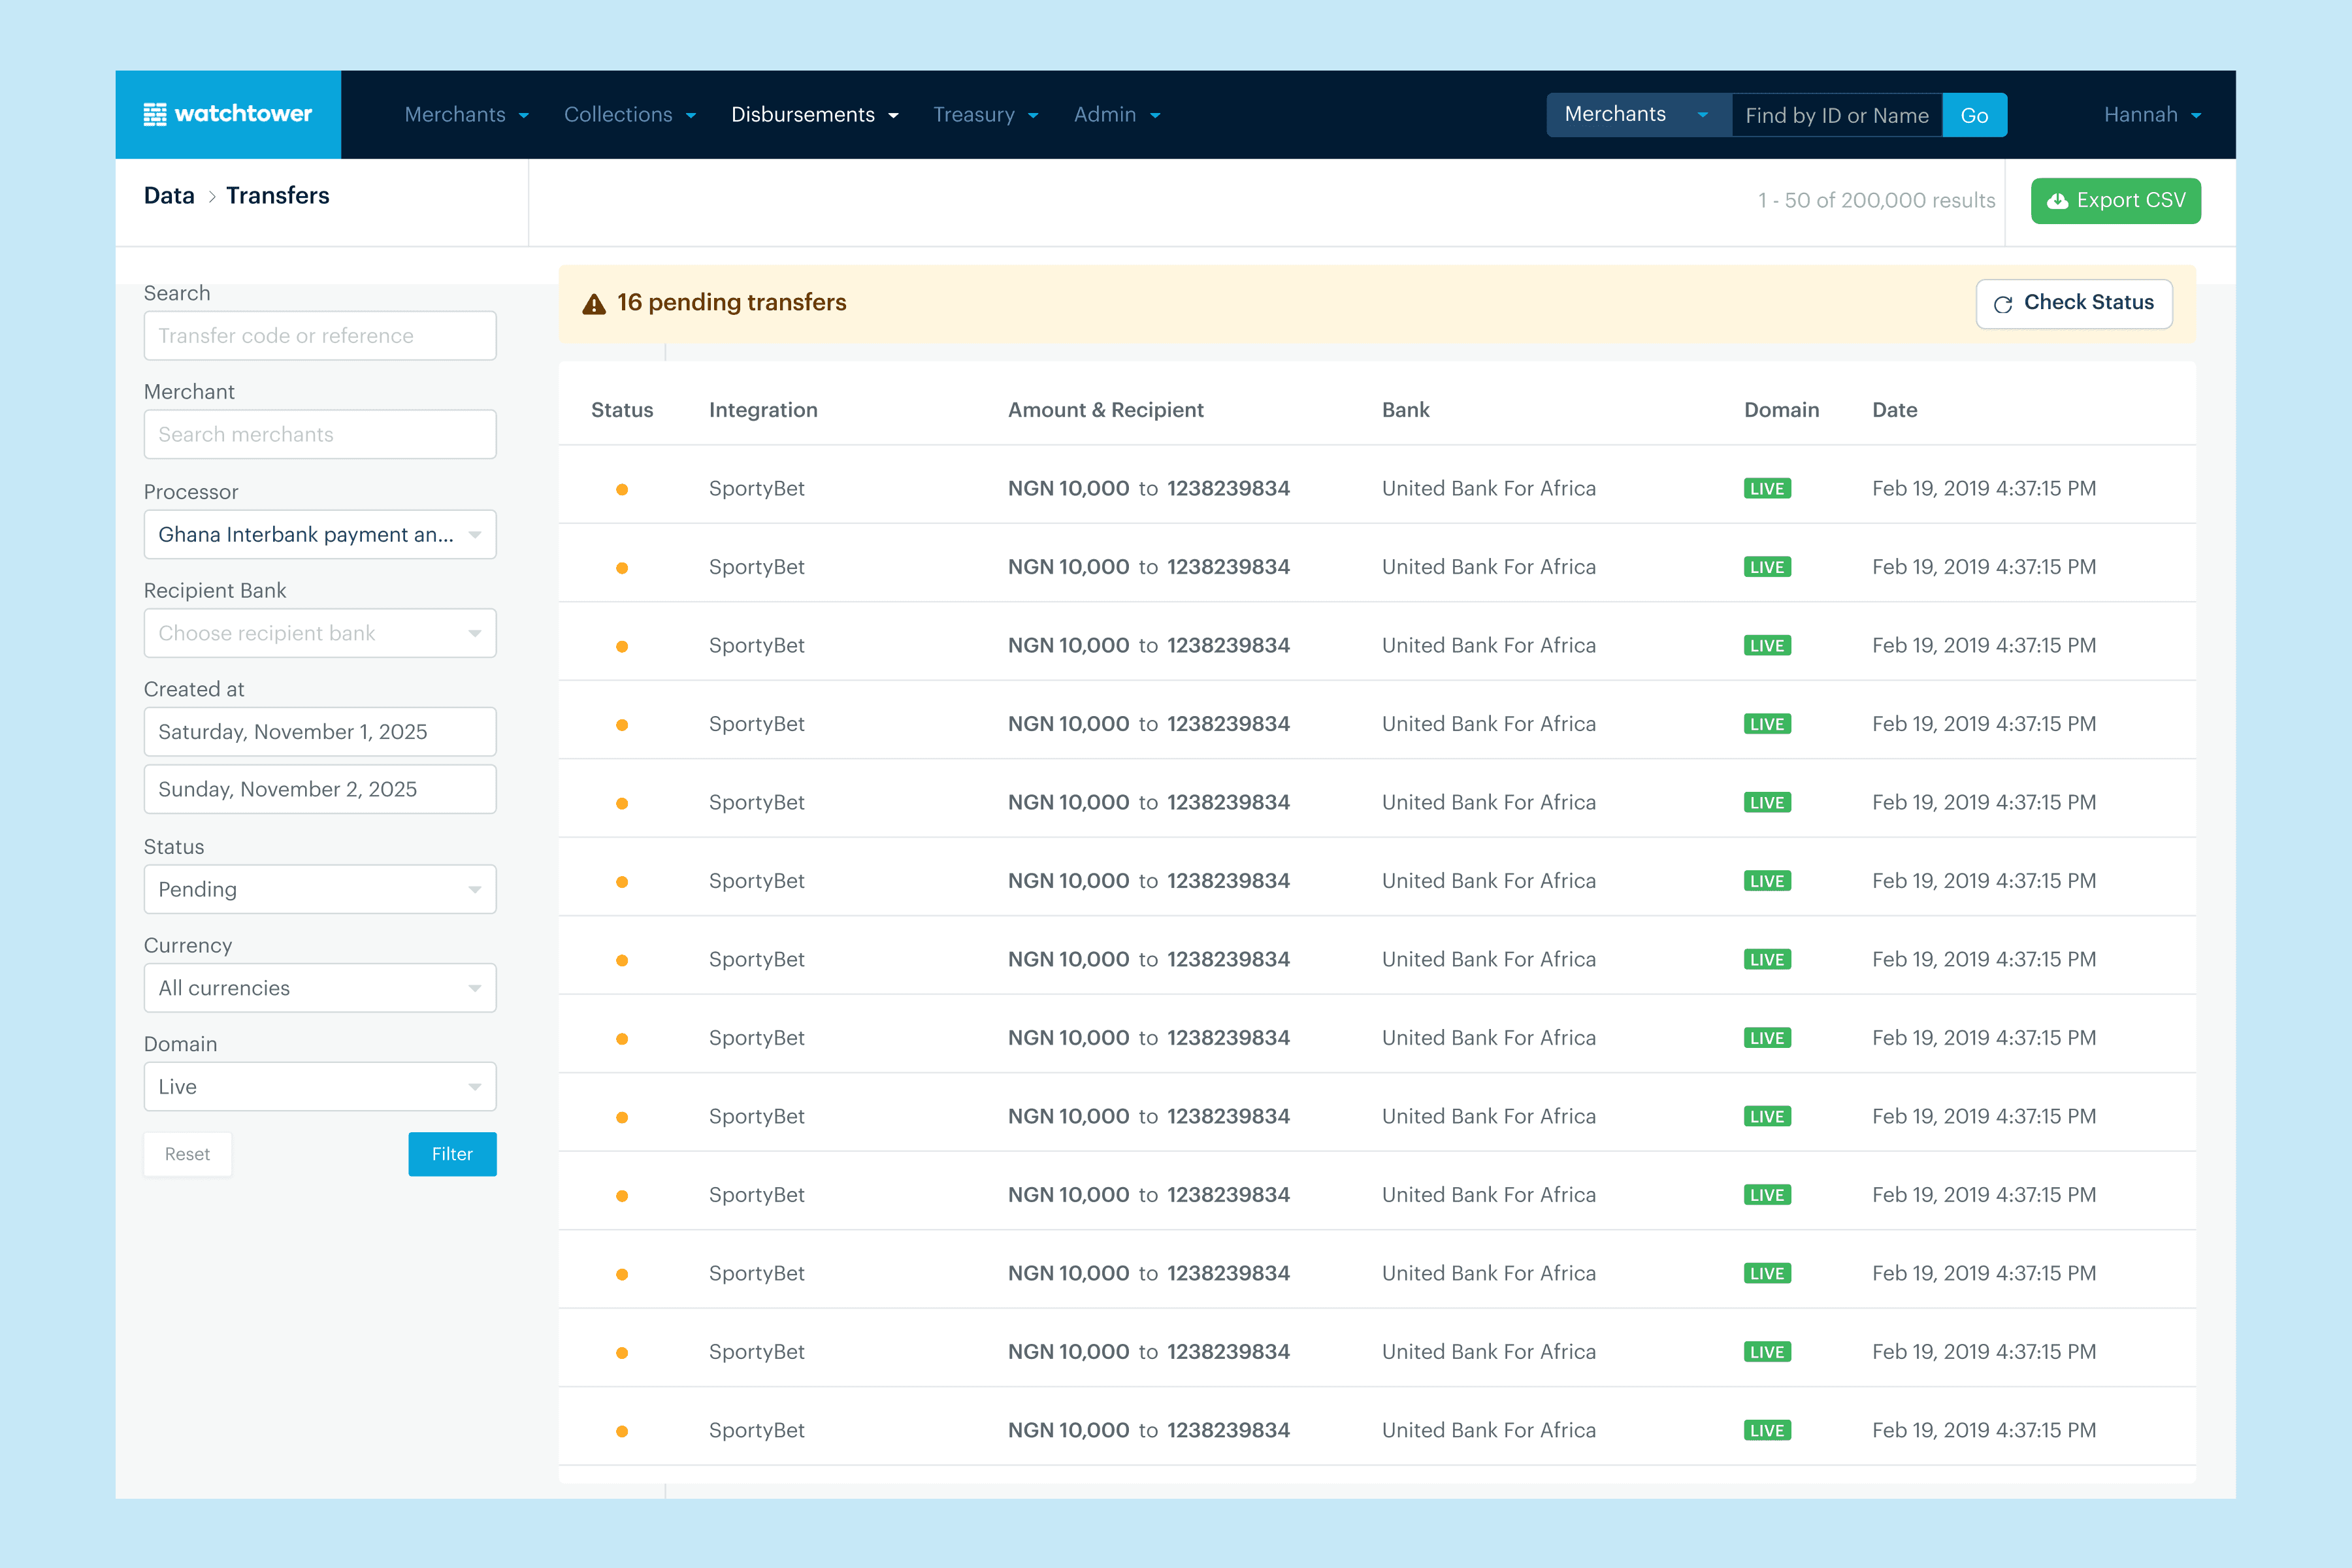
Task: Click the watchtower logo icon
Action: tap(155, 114)
